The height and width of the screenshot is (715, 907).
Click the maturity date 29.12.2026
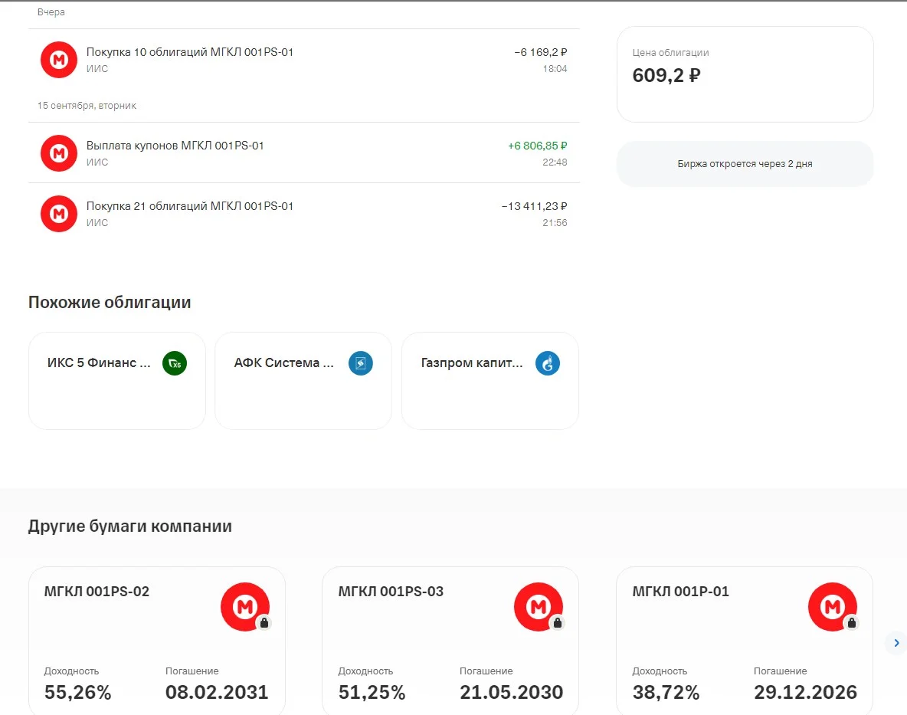pyautogui.click(x=805, y=692)
